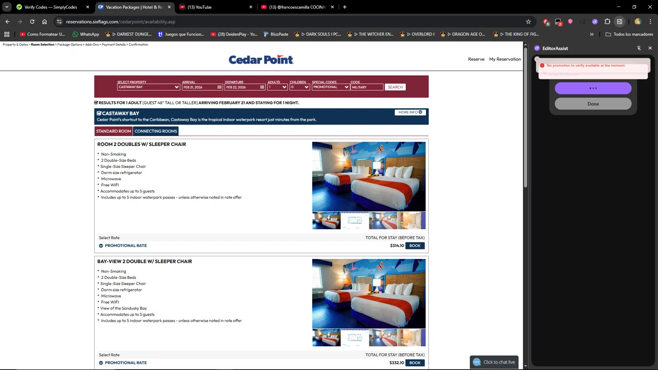
Task: Click Done in EditorAssist panel
Action: point(593,104)
